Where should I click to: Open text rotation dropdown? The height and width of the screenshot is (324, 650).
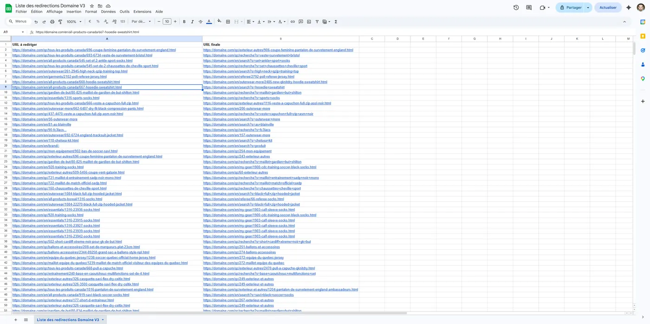point(281,22)
